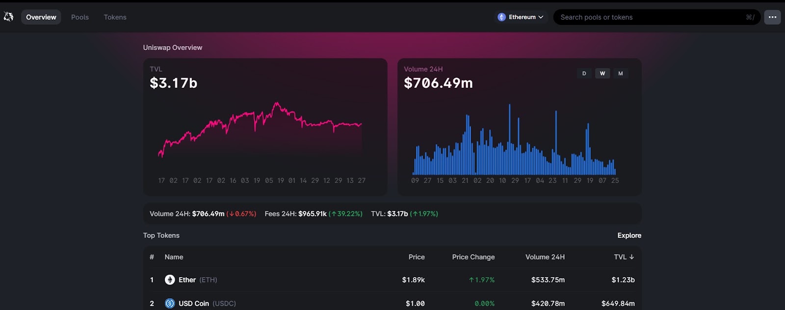Switch volume chart to daily (D)
The image size is (785, 310).
pos(584,74)
